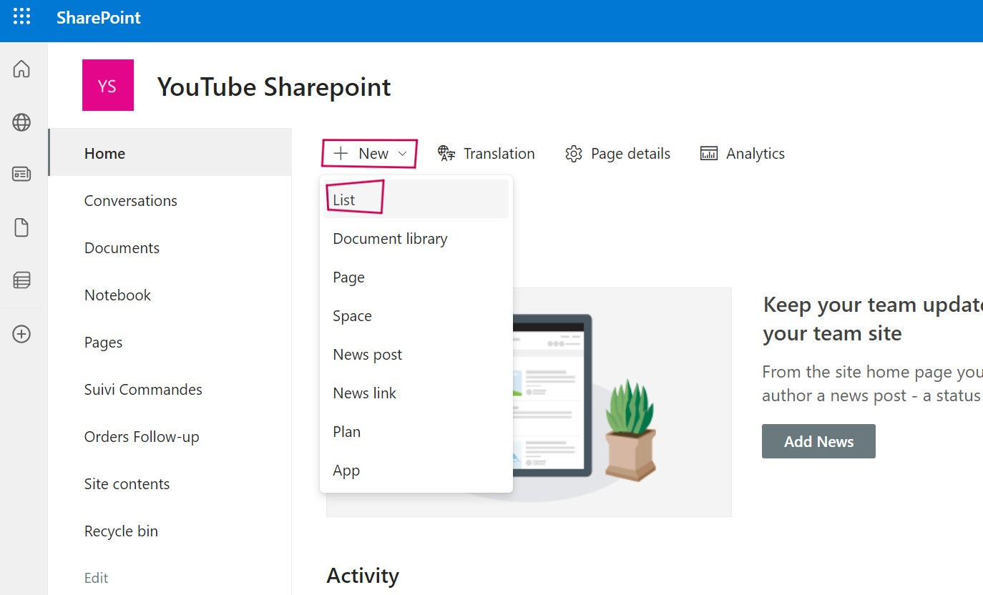The width and height of the screenshot is (983, 595).
Task: Open the news icon in left rail
Action: point(21,174)
